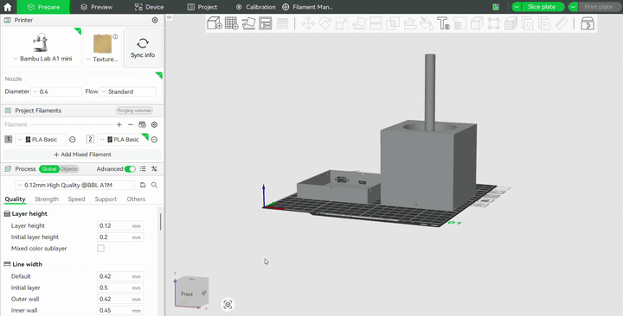
Task: Click the reset camera view icon
Action: click(x=228, y=305)
